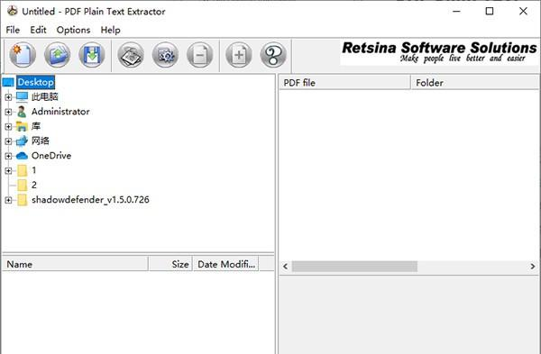
Task: Select the Desktop tree item
Action: tap(35, 82)
